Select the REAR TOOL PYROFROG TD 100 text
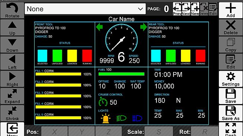 [164, 28]
